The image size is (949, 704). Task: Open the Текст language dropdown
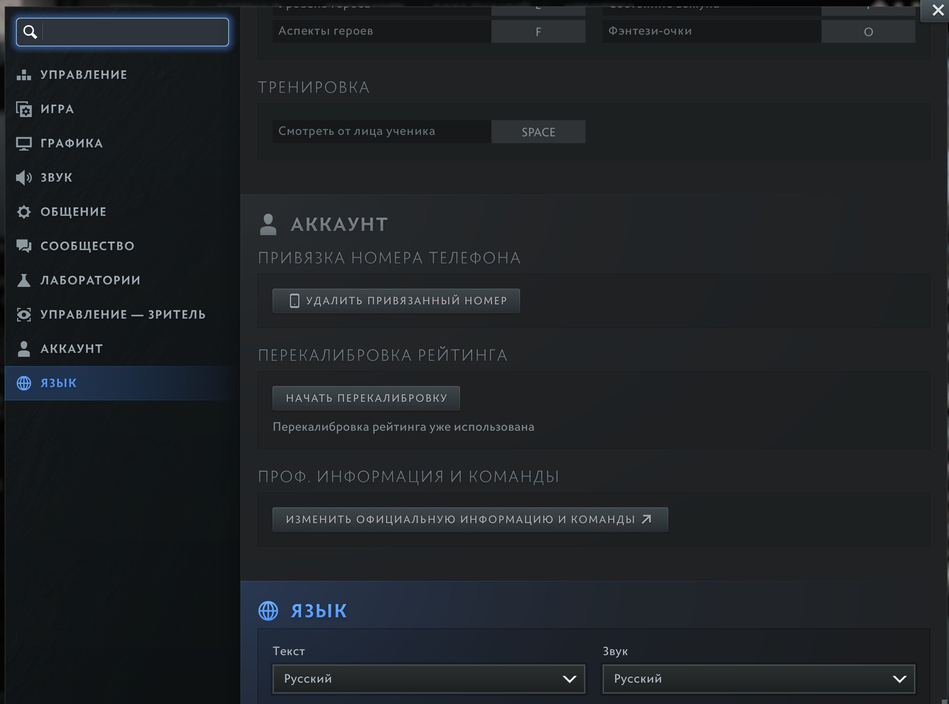pyautogui.click(x=428, y=678)
